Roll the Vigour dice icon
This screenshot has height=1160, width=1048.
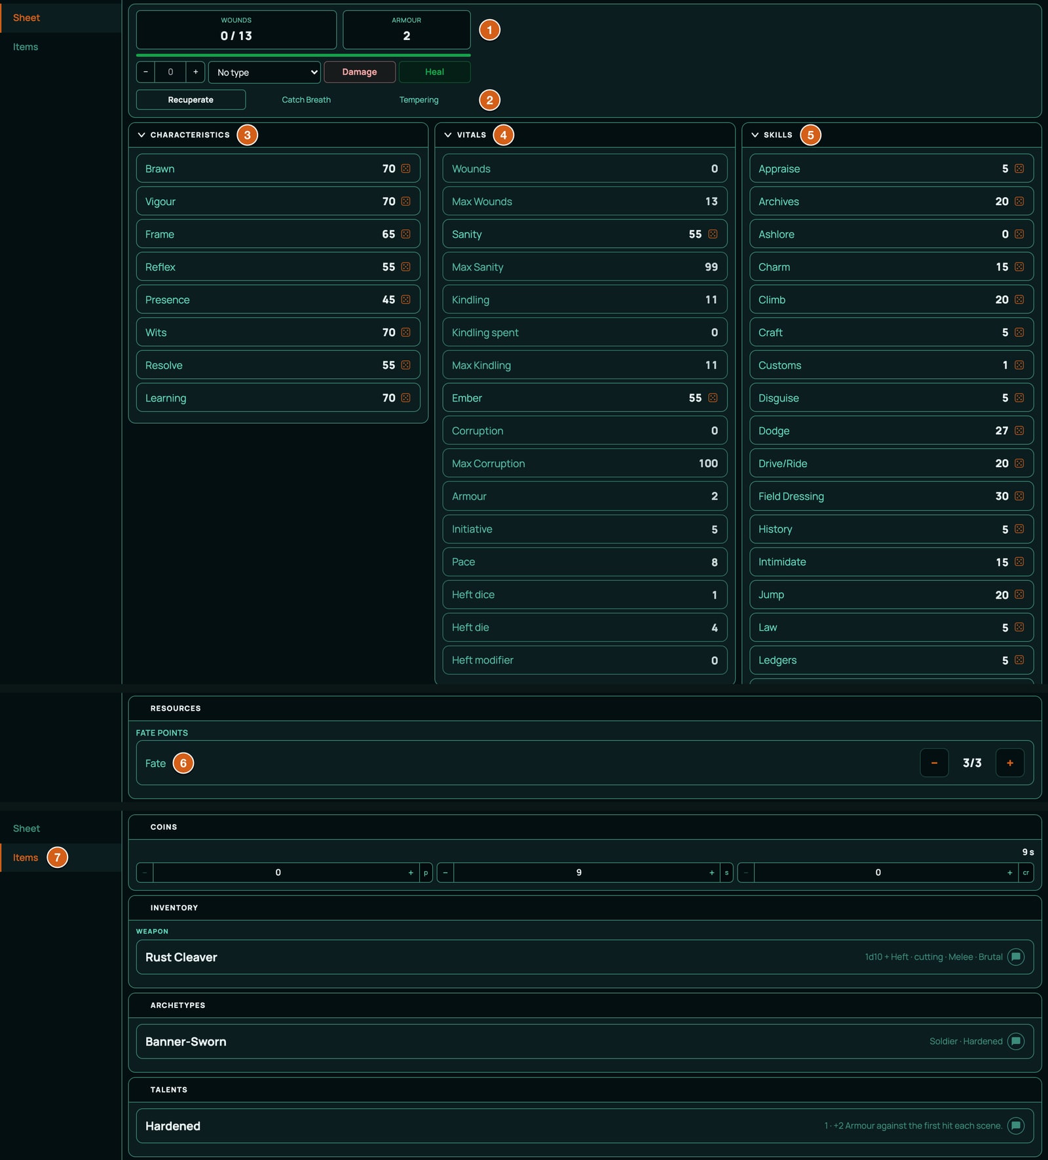tap(405, 201)
